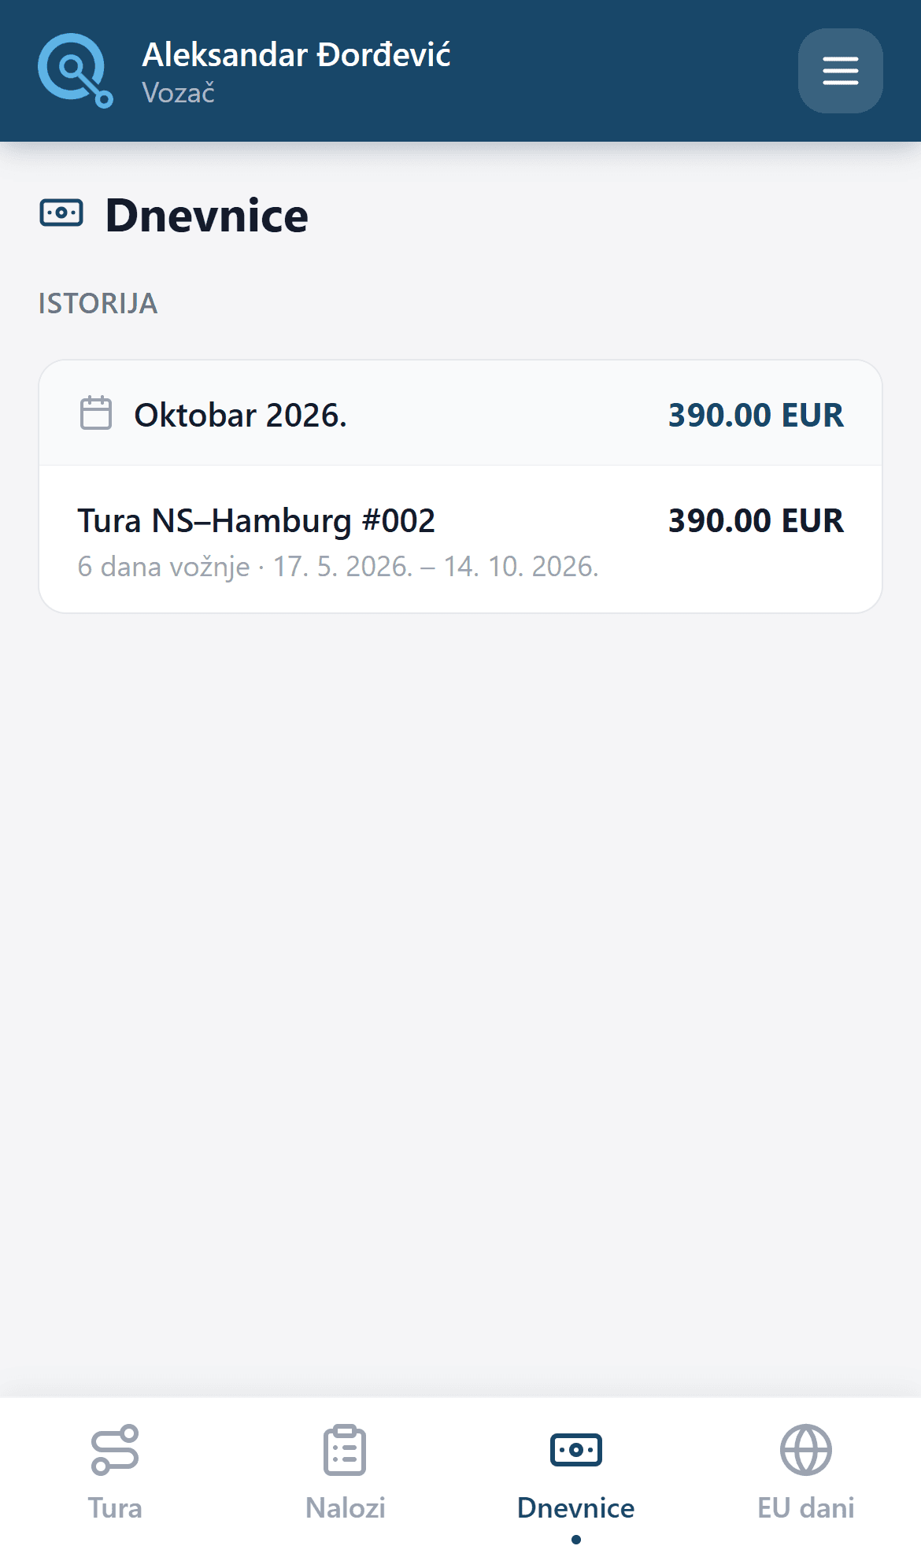Click the driver name Aleksandar Đorđević
Screen dimensions: 921x1568
[x=296, y=55]
